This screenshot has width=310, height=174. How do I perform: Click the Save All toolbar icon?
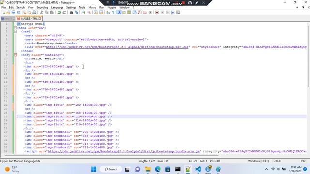coord(18,13)
